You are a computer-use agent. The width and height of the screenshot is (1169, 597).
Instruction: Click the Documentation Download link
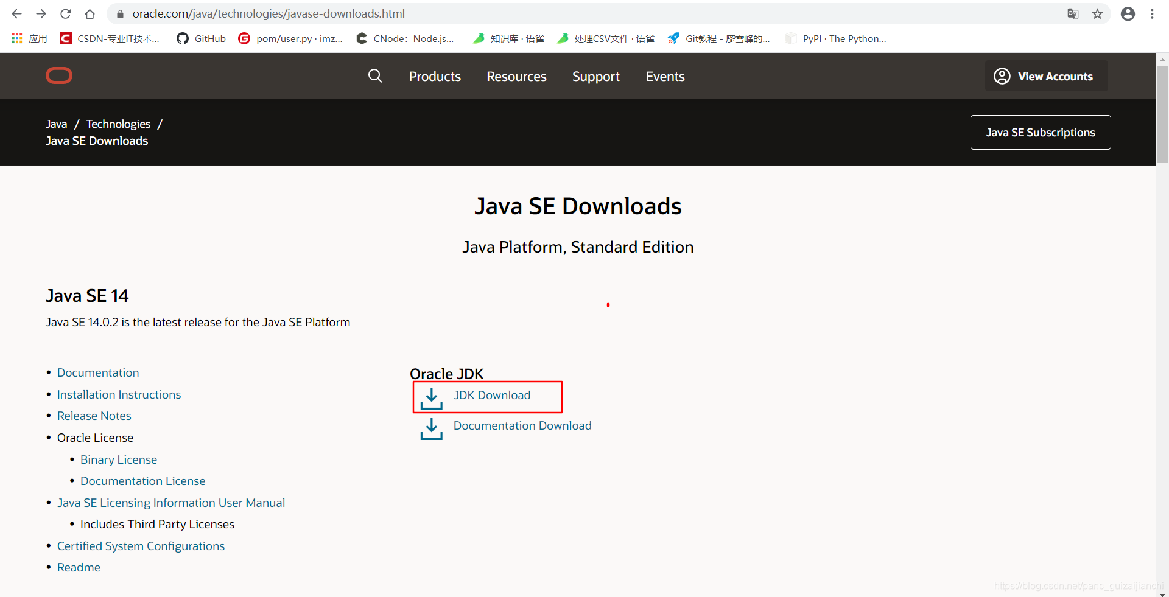(522, 425)
